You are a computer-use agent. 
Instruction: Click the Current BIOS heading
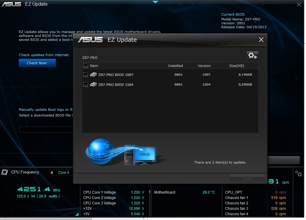coord(233,14)
